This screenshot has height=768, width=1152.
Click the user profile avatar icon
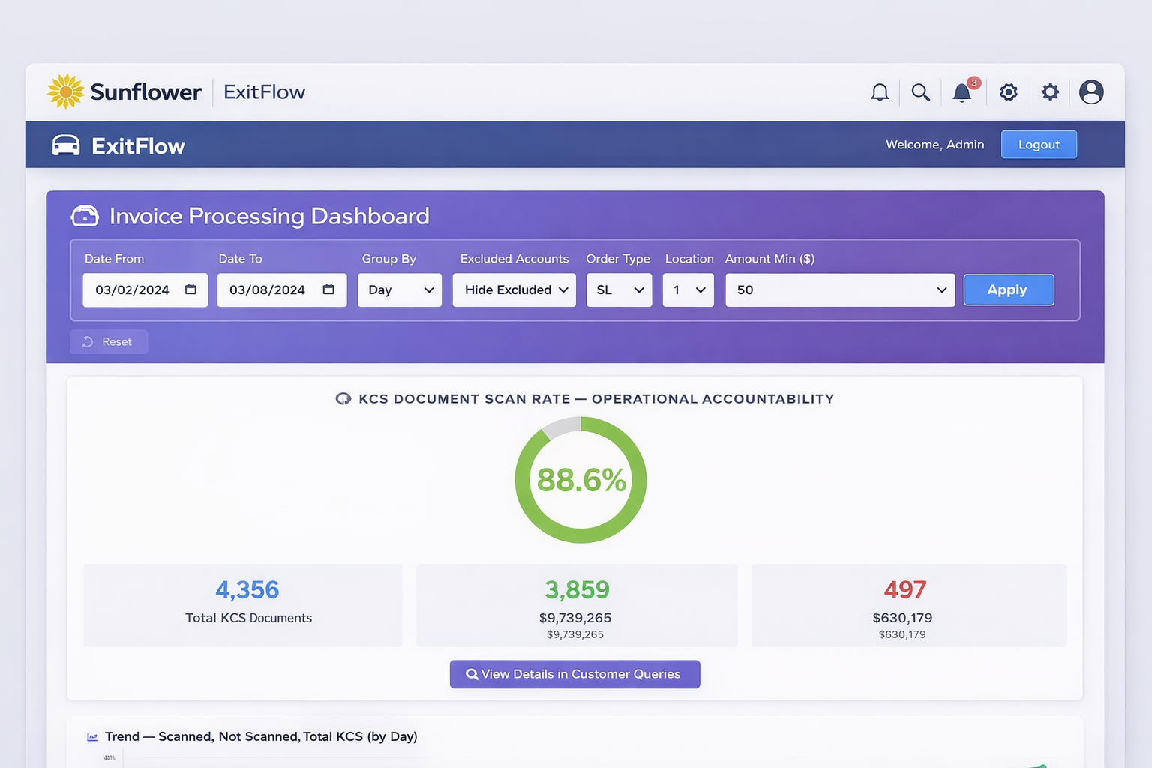(x=1091, y=91)
